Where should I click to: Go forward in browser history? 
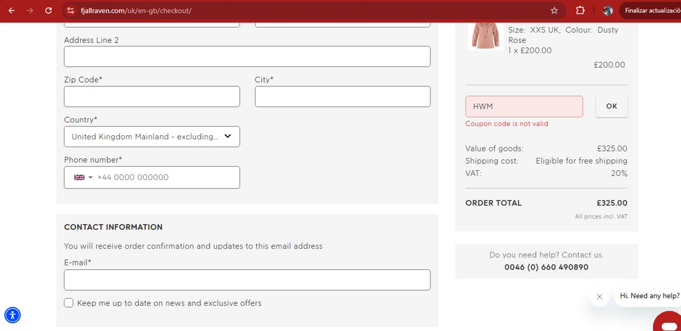click(30, 10)
